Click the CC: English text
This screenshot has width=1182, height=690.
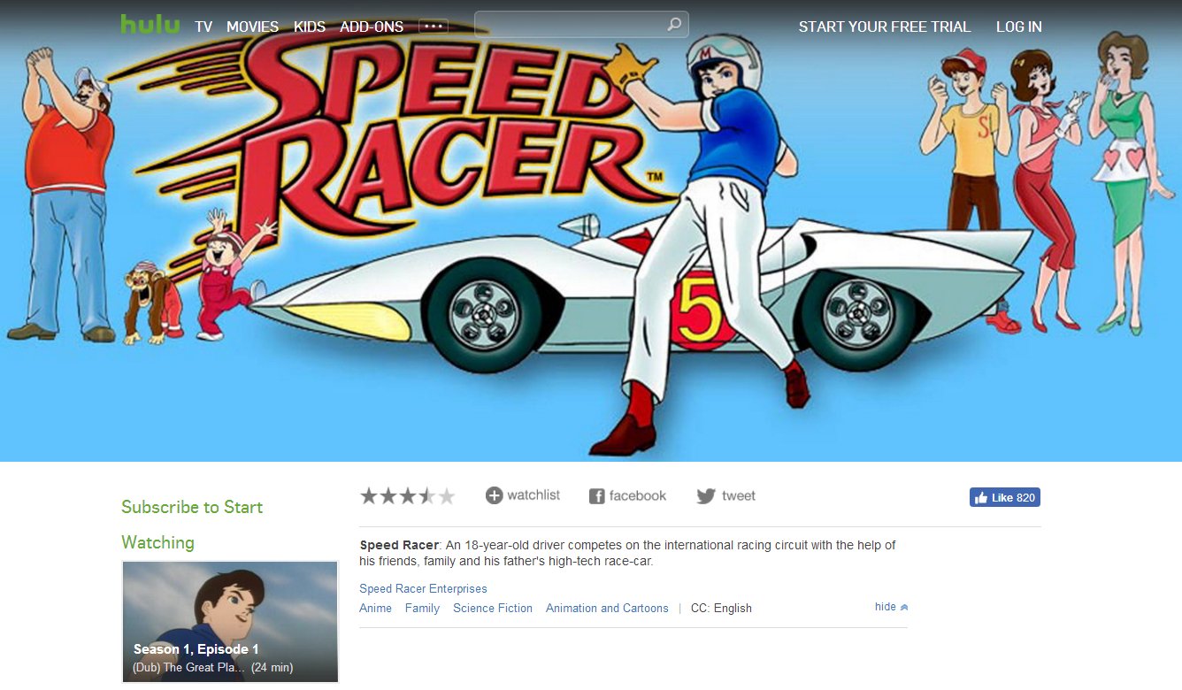tap(721, 608)
